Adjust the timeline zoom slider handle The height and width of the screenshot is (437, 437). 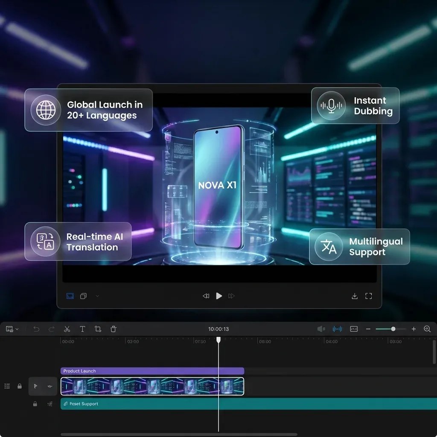click(x=393, y=329)
